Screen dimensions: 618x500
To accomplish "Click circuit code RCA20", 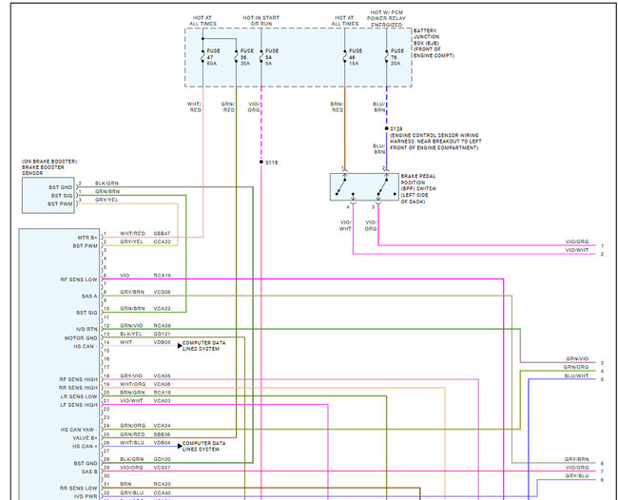I will 162,484.
